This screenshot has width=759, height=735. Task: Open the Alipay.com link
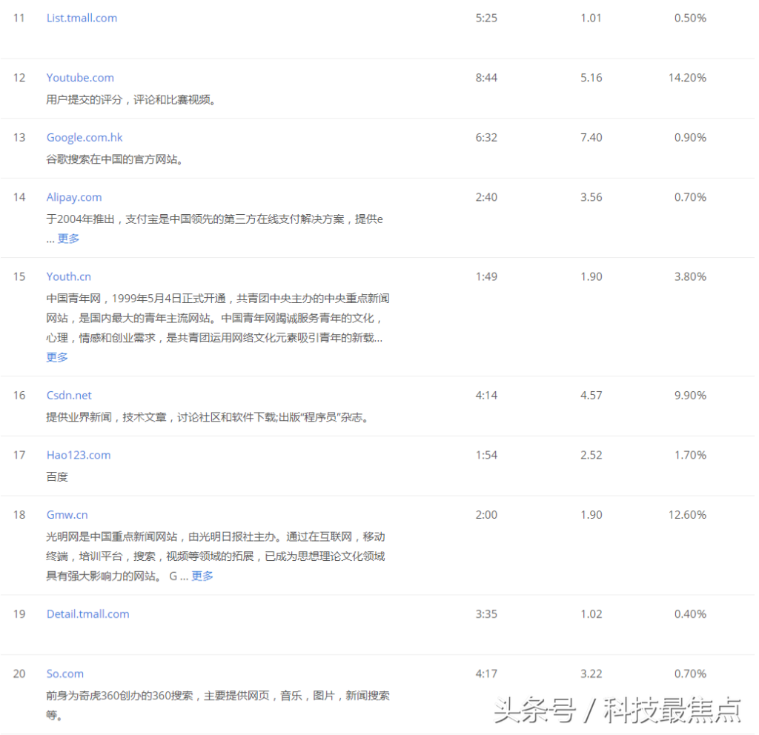(74, 197)
